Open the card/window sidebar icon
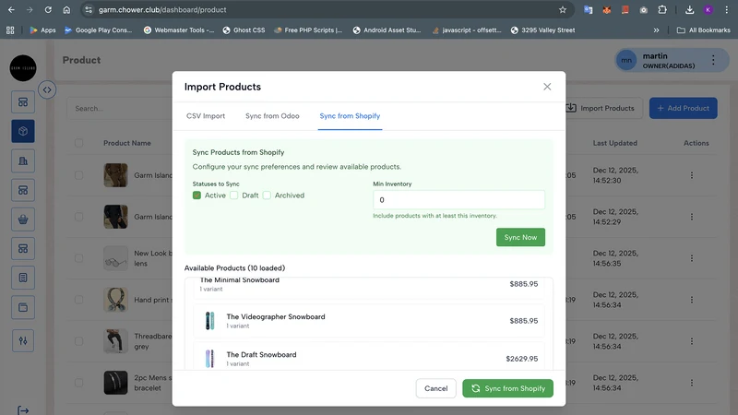 click(23, 308)
